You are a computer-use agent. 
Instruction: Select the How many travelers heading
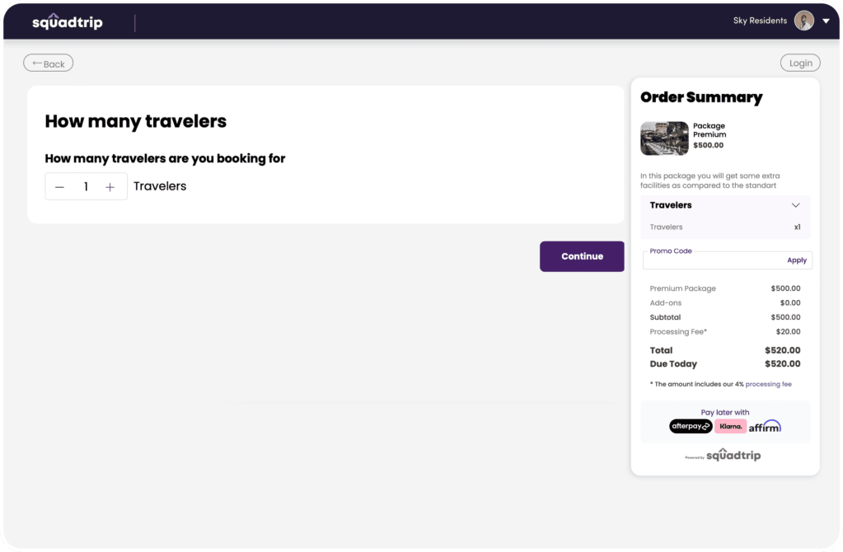click(x=135, y=121)
